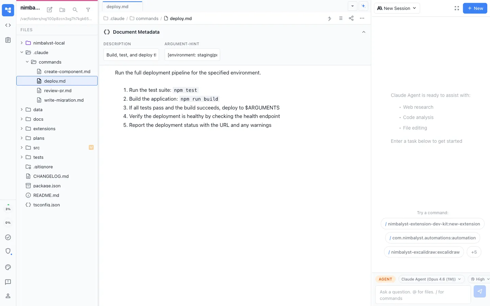
Task: Open review-pr.md in file tree
Action: pos(58,91)
